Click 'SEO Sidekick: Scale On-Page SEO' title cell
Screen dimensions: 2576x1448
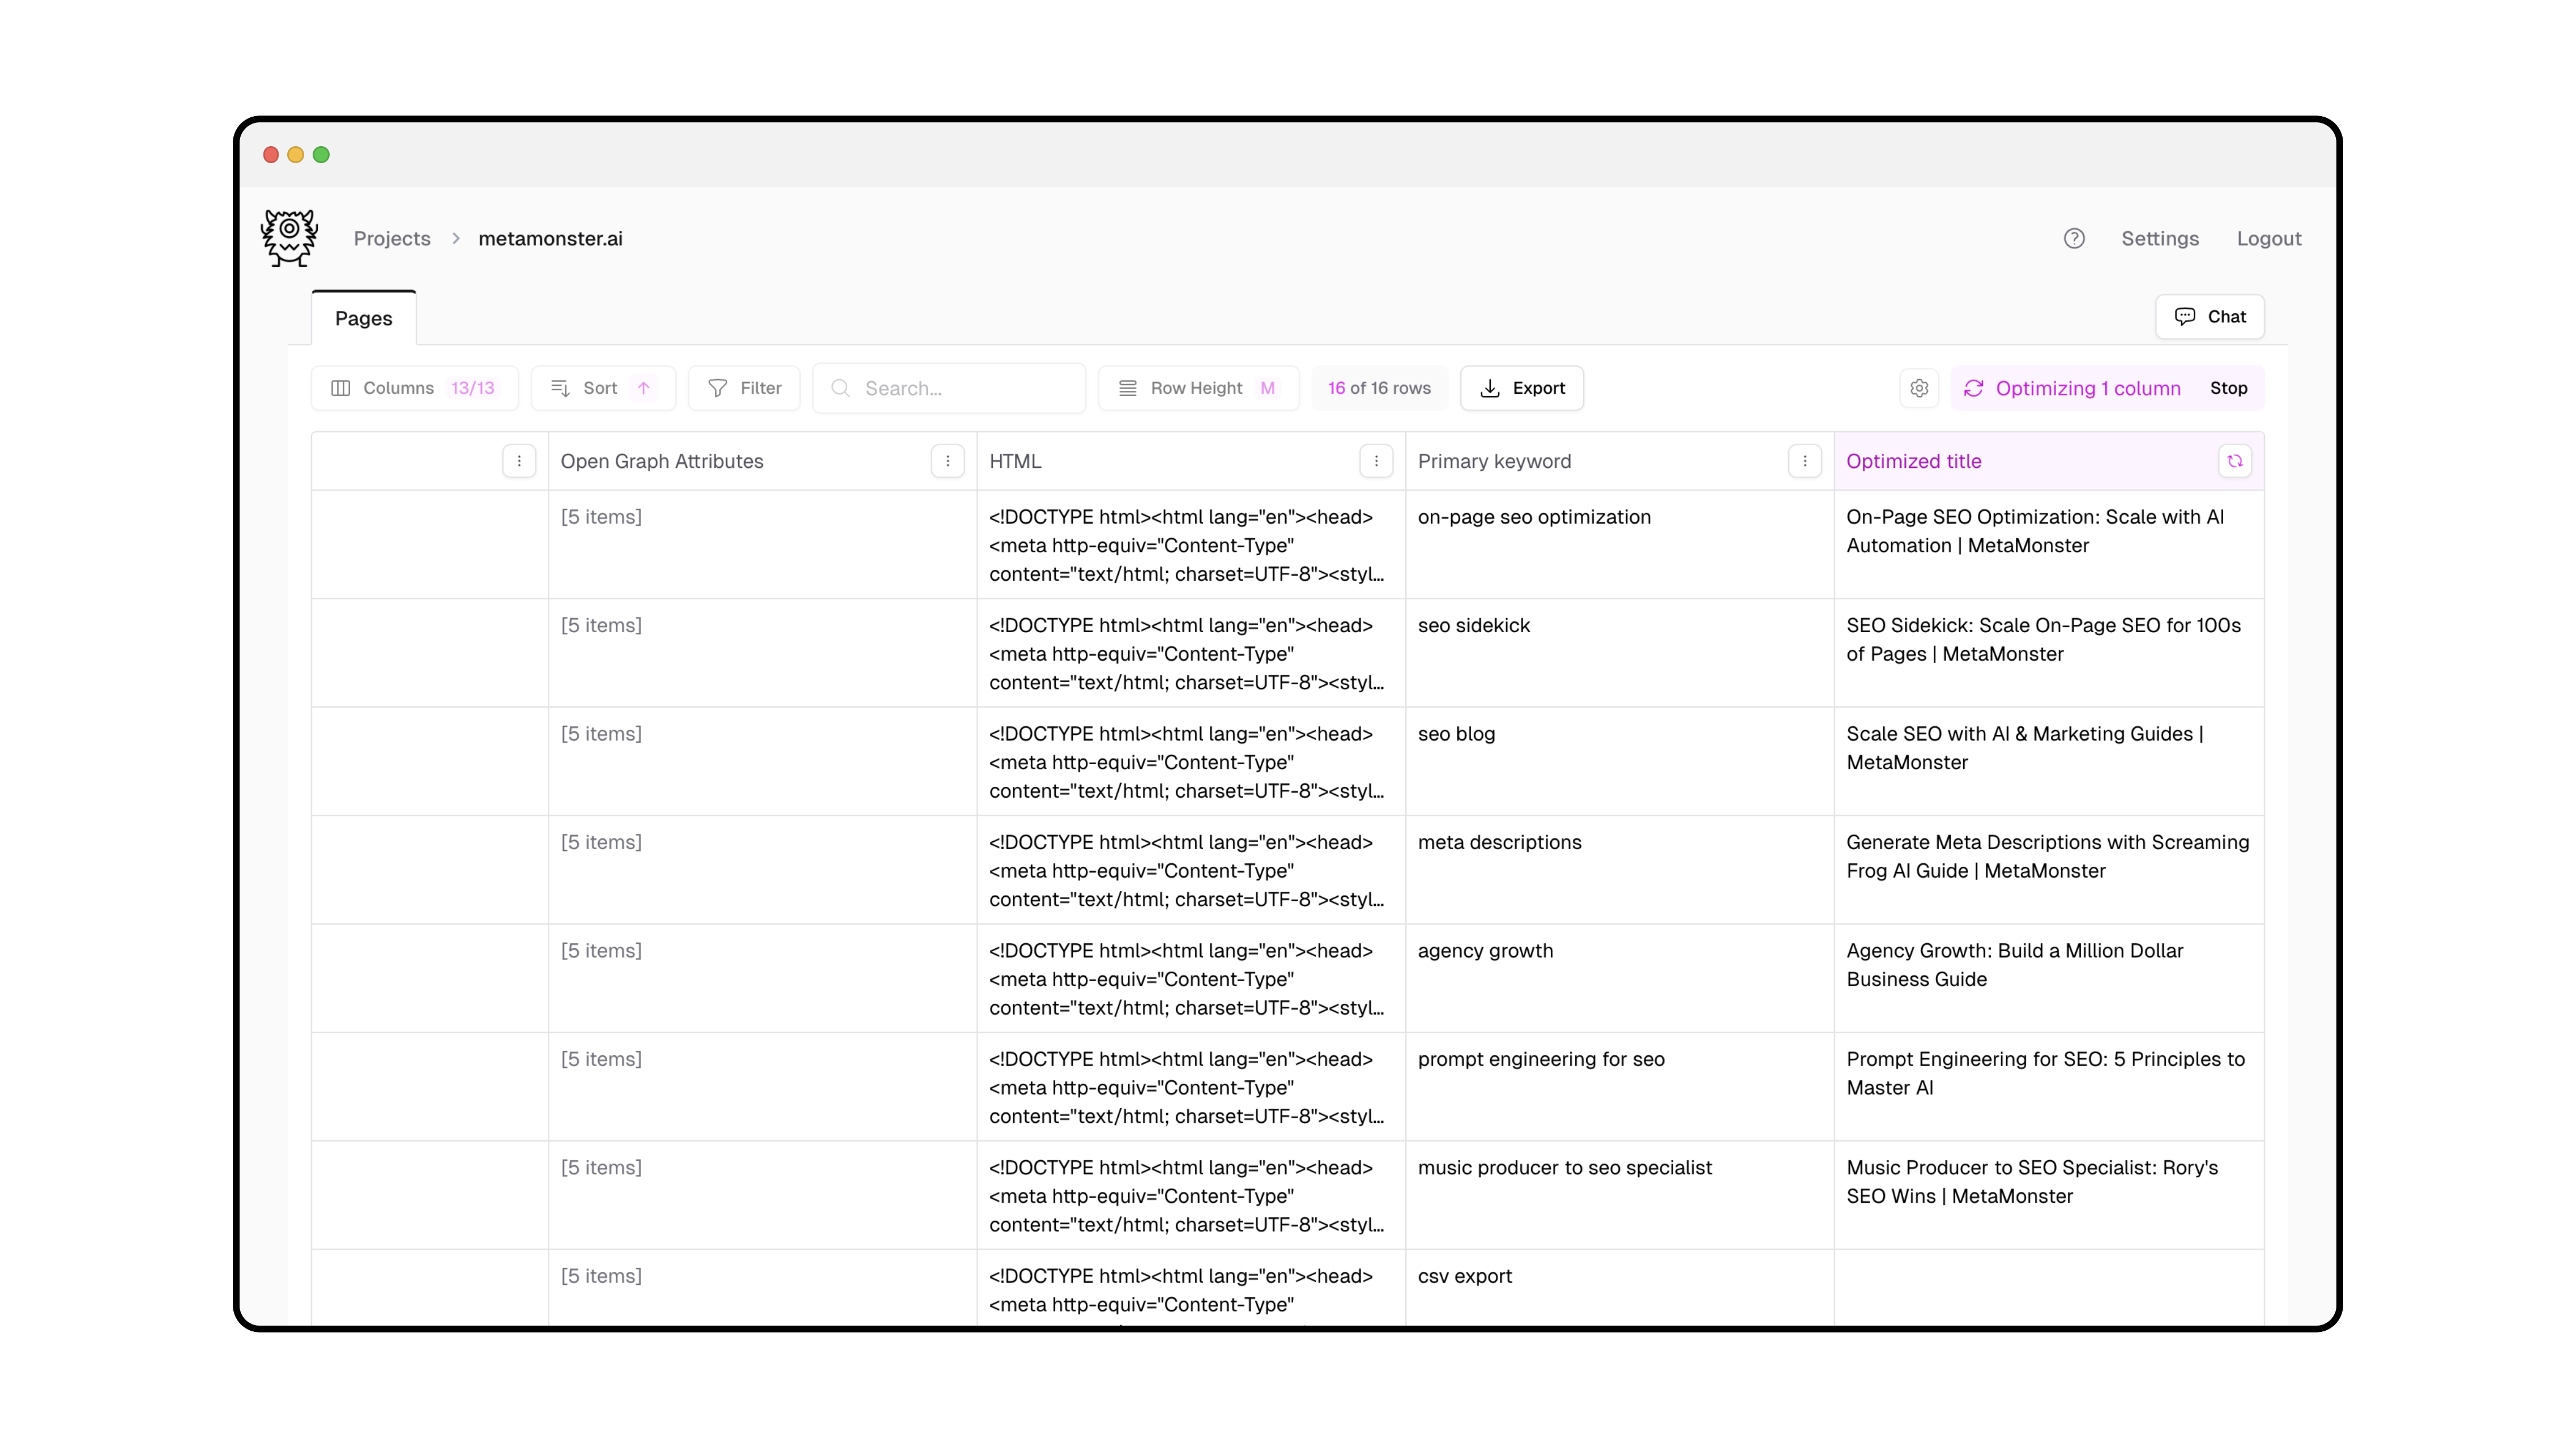click(2049, 653)
